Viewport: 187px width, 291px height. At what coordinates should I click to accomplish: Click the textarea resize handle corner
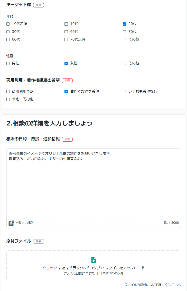pos(180,217)
